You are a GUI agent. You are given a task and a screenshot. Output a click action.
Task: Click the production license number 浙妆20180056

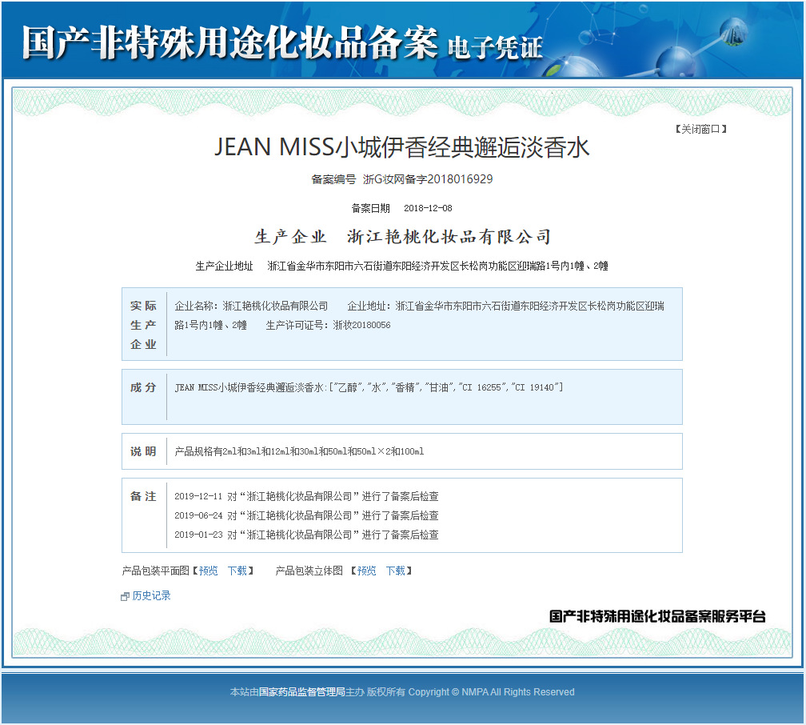[362, 325]
